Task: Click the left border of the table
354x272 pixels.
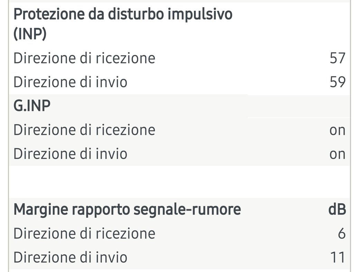Action: [9, 136]
